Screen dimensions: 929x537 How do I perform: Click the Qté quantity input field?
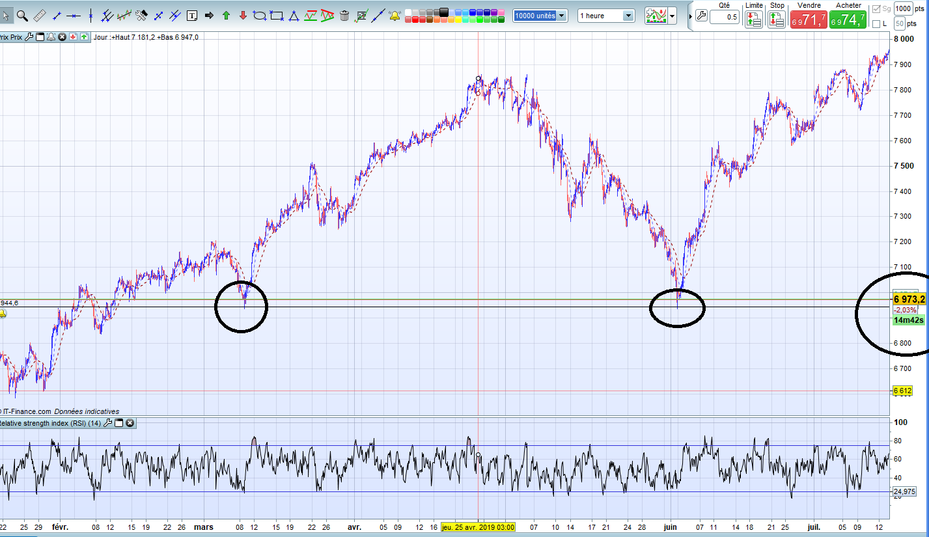tap(725, 17)
